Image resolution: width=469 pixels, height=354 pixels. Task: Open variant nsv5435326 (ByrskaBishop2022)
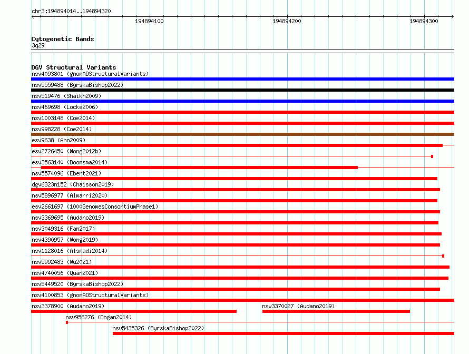(158, 328)
